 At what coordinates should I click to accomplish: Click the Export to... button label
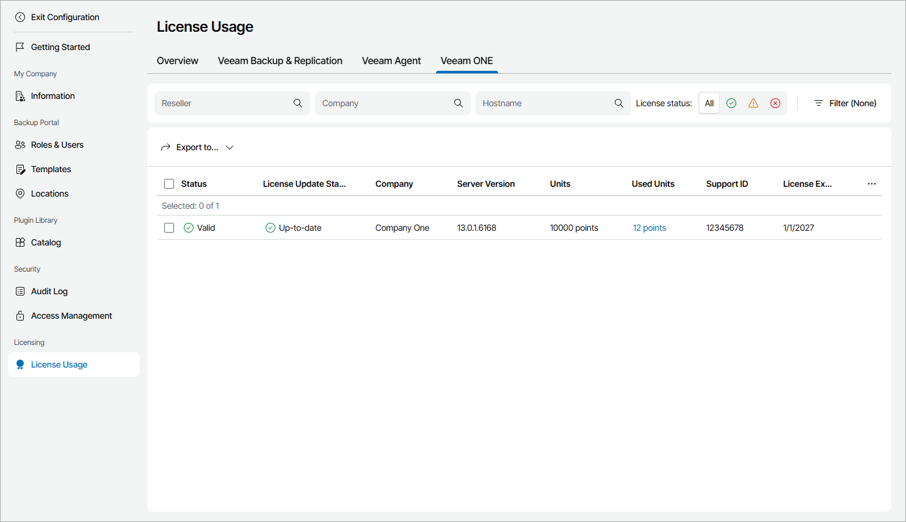[x=197, y=147]
